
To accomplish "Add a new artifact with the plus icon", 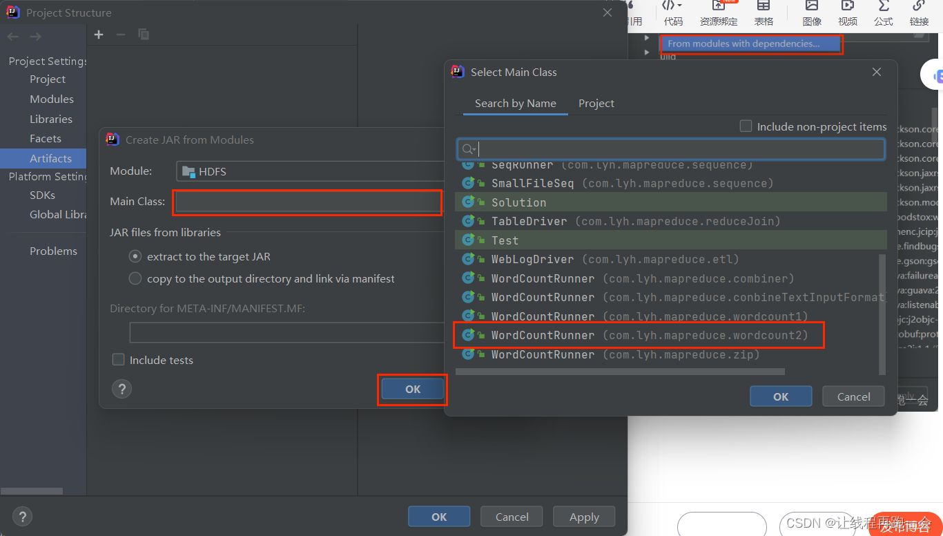I will 98,34.
